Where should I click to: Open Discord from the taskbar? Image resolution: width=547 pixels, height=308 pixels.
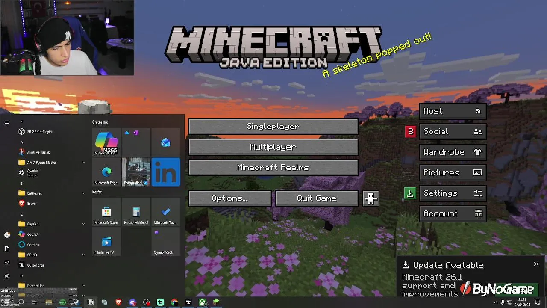pos(132,302)
